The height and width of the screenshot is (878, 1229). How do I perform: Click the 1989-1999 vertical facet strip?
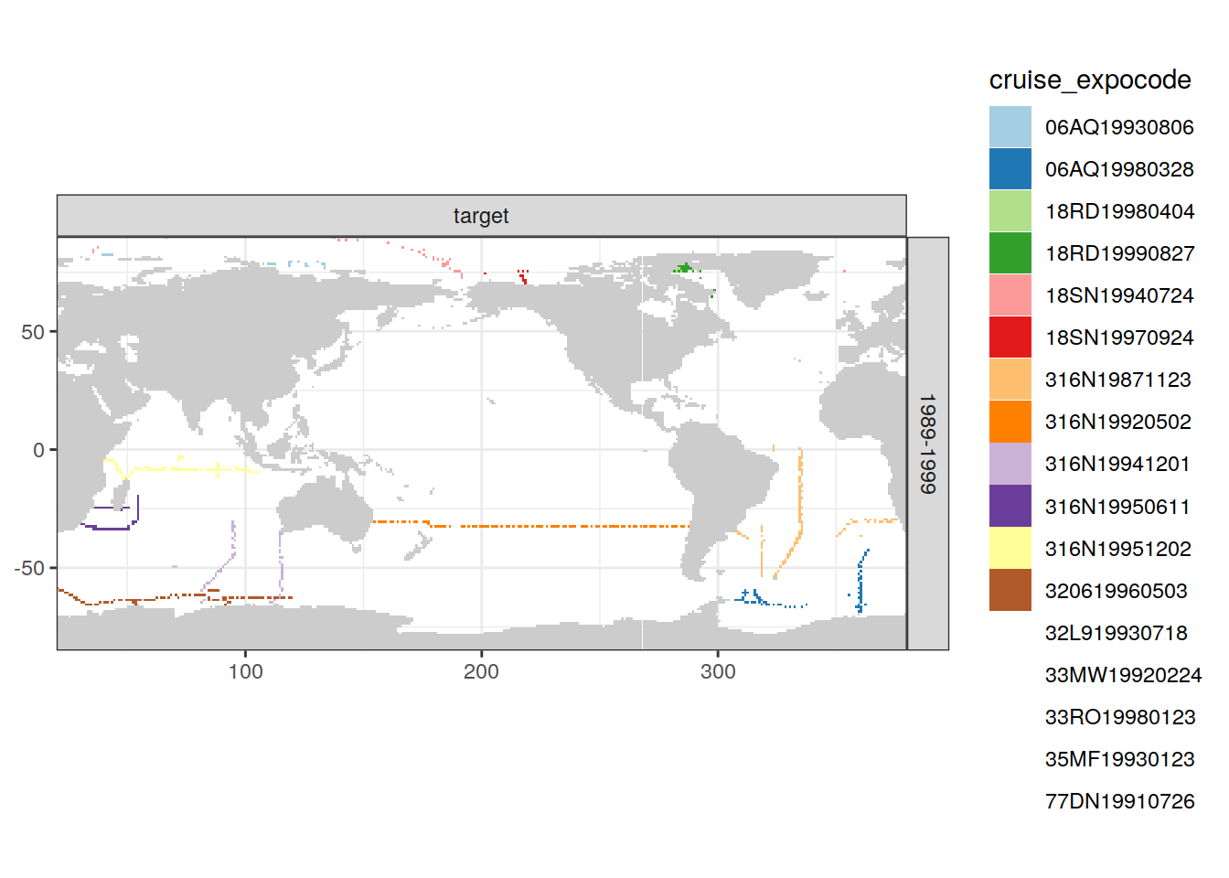tap(927, 444)
